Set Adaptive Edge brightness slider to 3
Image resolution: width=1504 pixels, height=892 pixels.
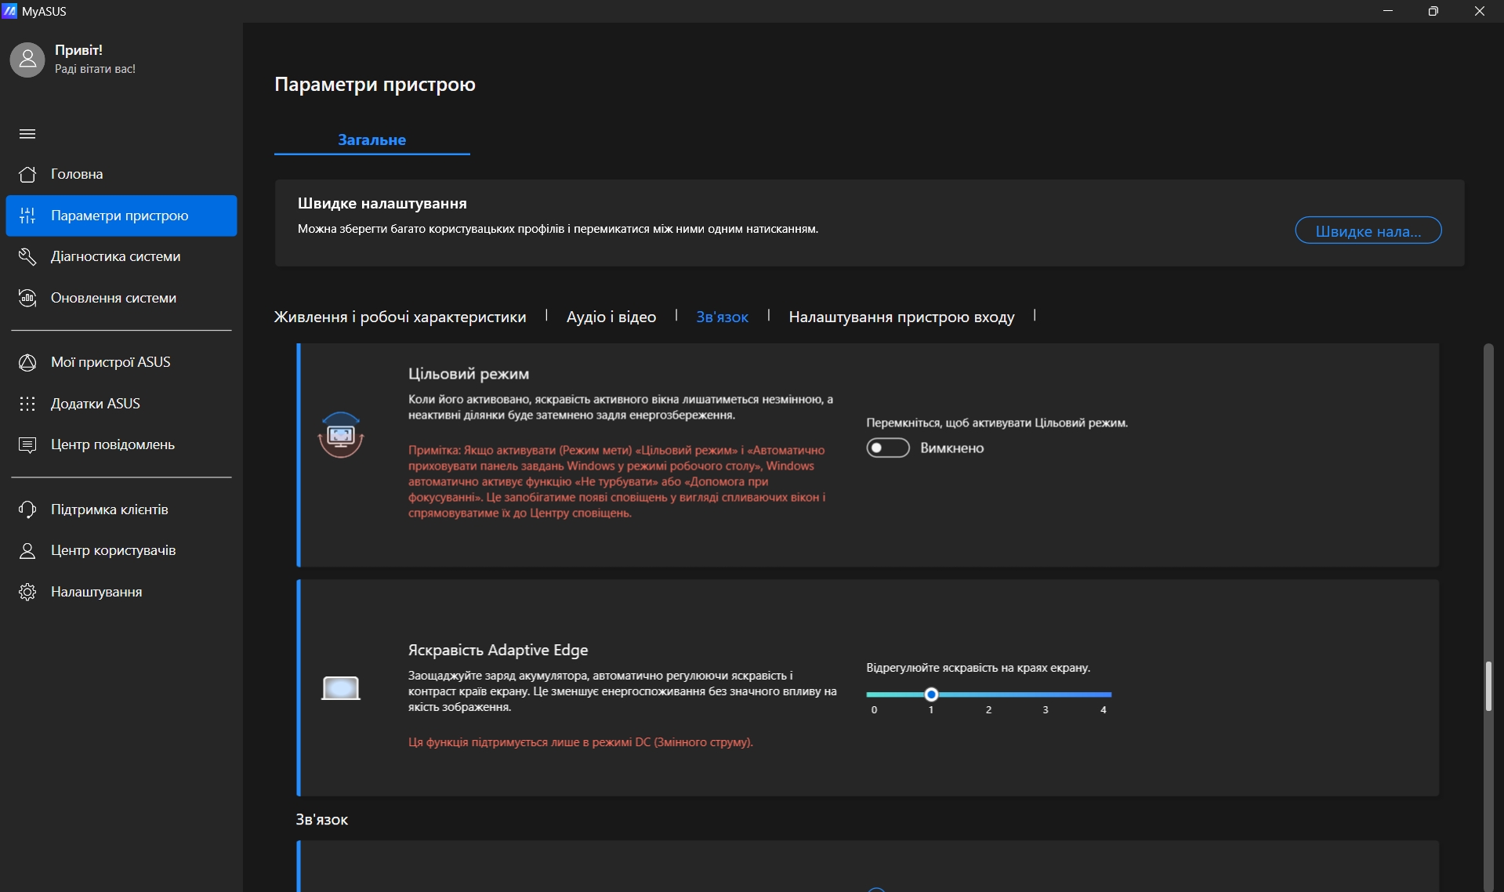click(x=1046, y=694)
